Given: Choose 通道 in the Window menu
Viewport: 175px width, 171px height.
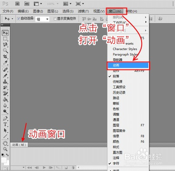Looking at the screenshot, I should 128,120.
